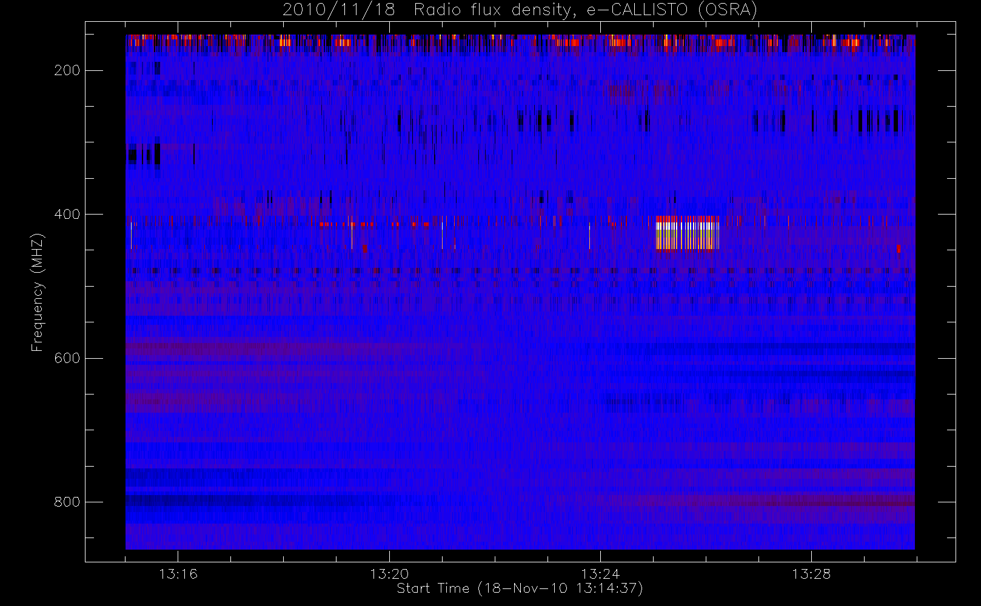Click the 600 frequency tick label

point(67,358)
